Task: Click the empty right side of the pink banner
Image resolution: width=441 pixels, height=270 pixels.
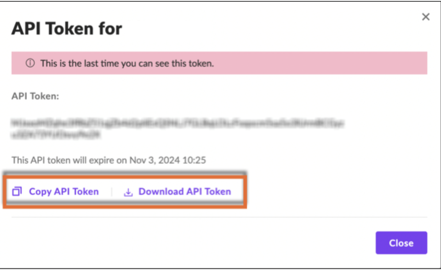Action: (334, 63)
